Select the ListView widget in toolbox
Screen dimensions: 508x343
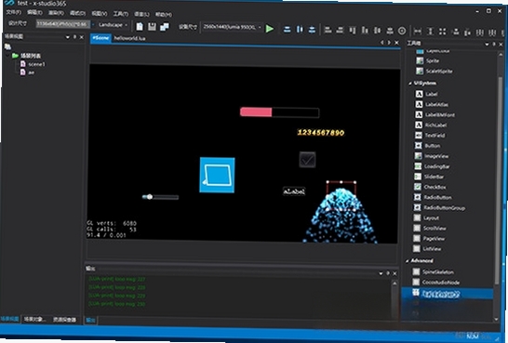[x=427, y=249]
